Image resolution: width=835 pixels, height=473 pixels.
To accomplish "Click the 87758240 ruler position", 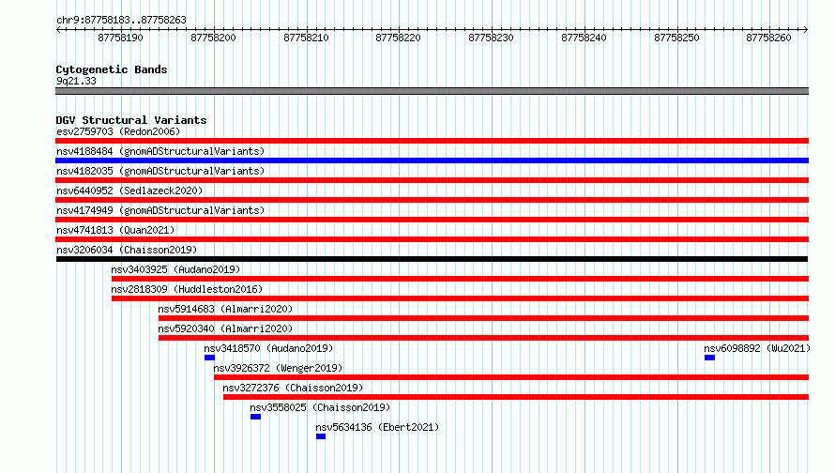I will tap(584, 38).
